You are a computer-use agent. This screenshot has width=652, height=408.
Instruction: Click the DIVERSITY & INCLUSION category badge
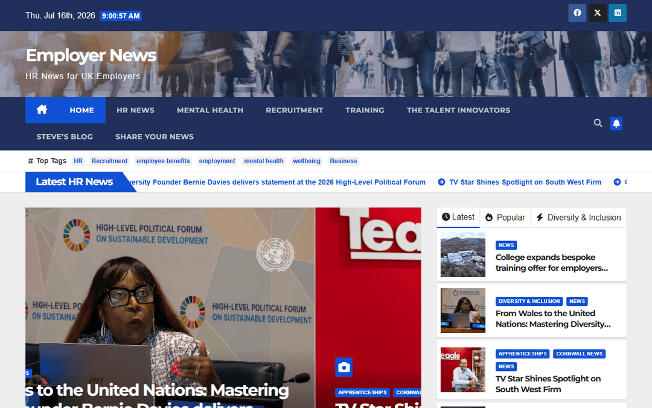(529, 301)
